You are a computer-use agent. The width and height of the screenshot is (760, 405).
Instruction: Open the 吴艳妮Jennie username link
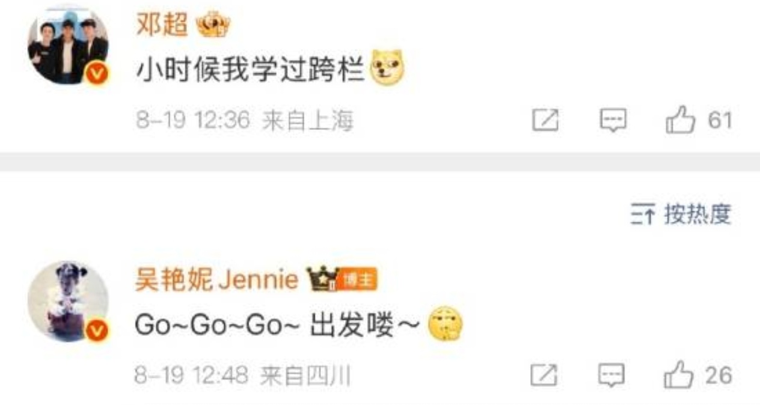[x=216, y=280]
